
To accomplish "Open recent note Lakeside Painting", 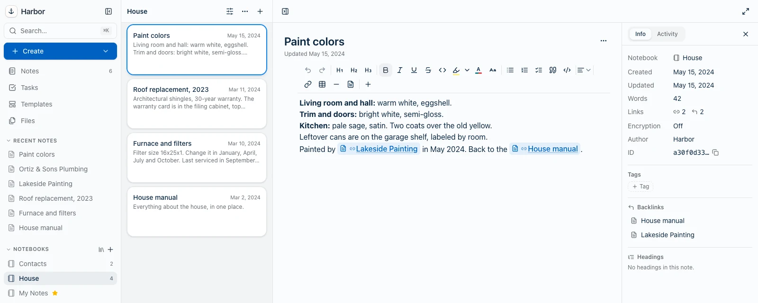I will coord(61,184).
